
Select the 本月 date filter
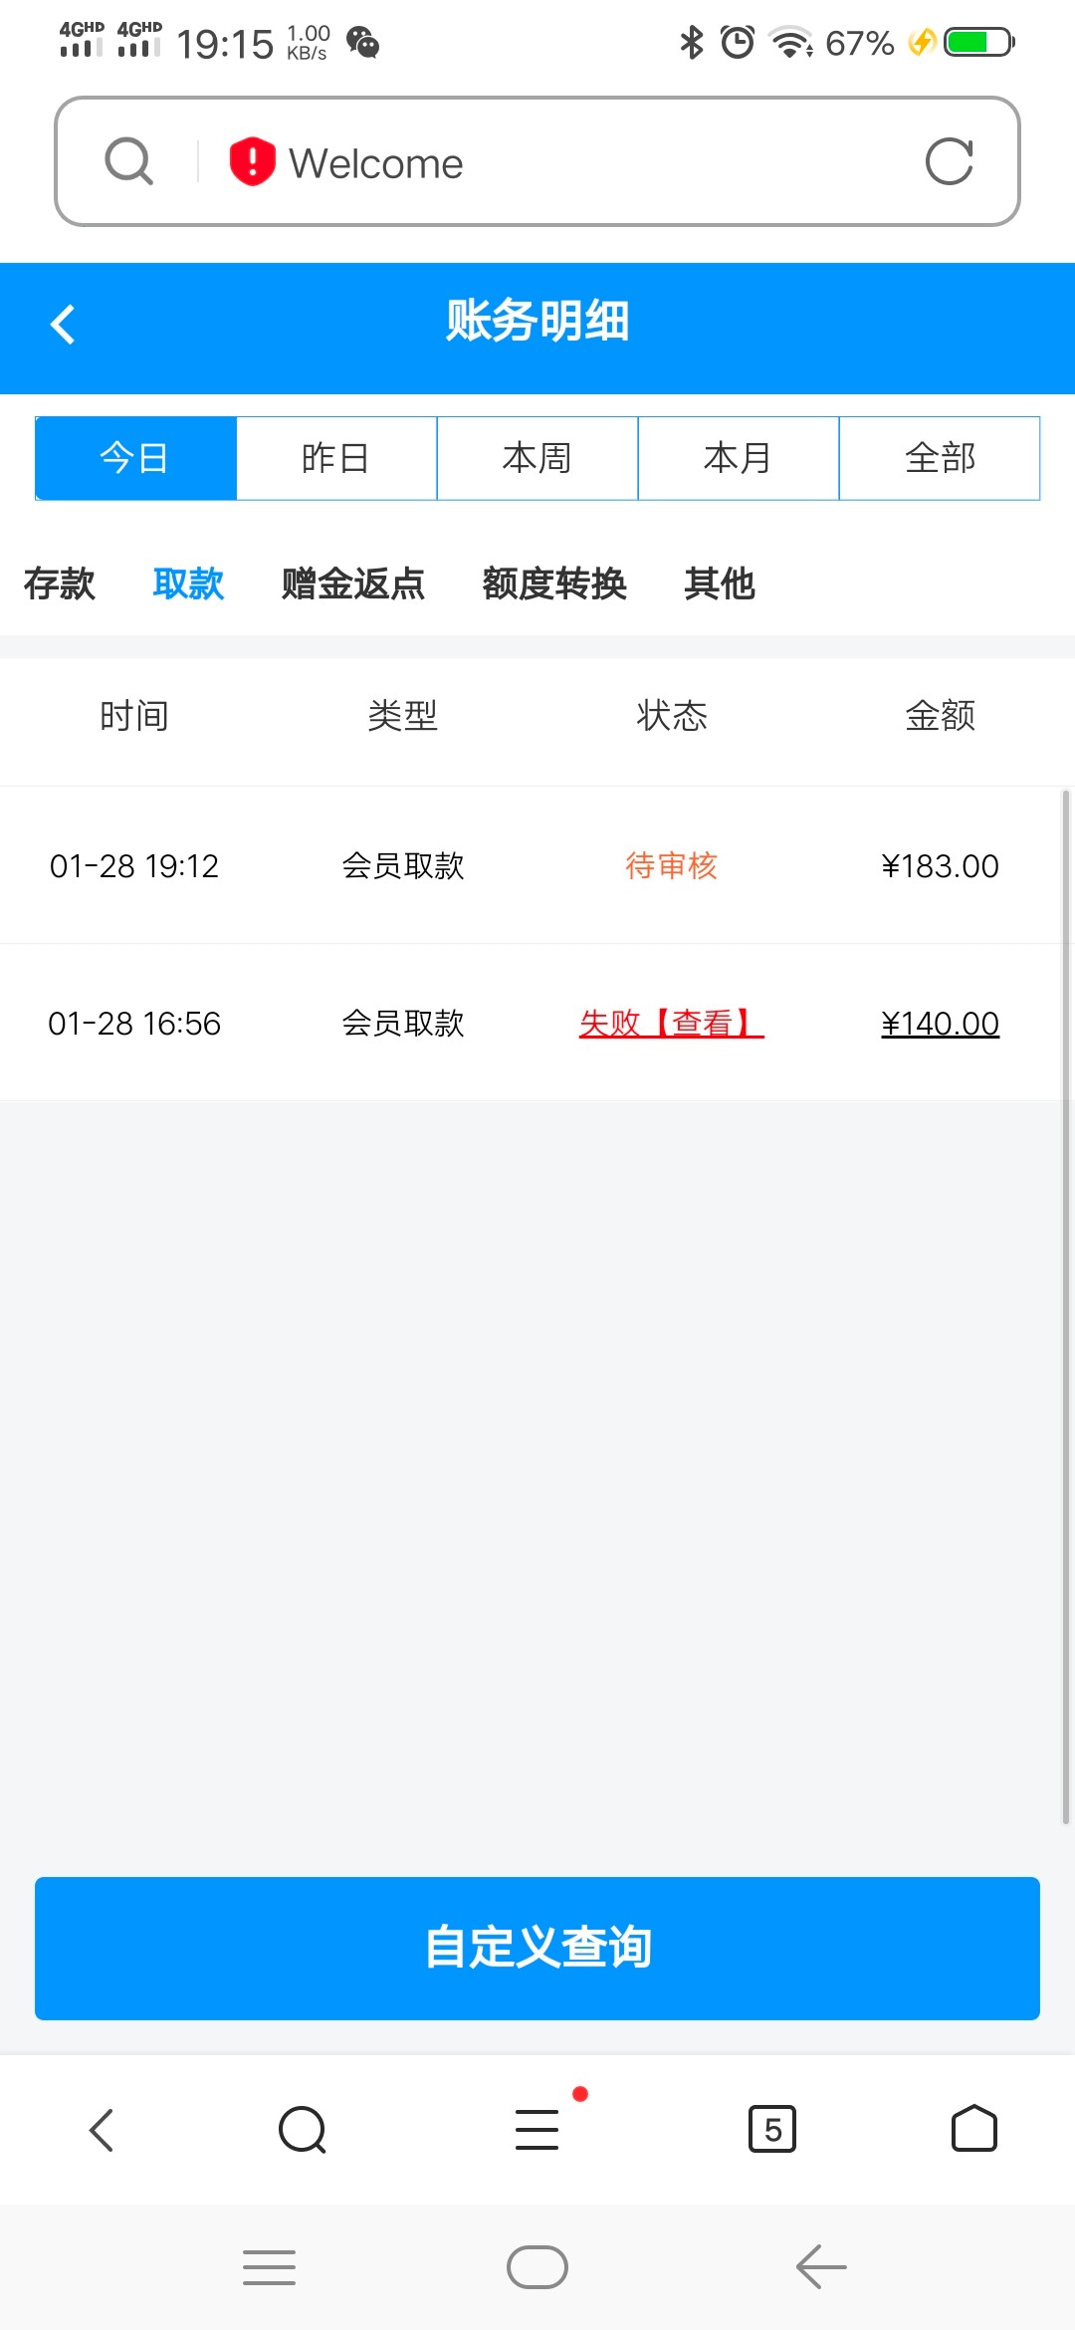point(739,458)
